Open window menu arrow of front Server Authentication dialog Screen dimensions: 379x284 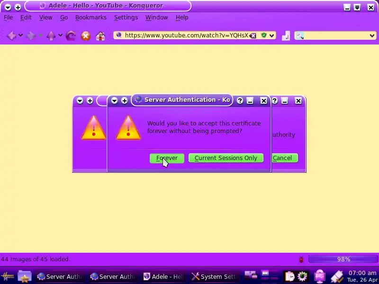point(114,101)
